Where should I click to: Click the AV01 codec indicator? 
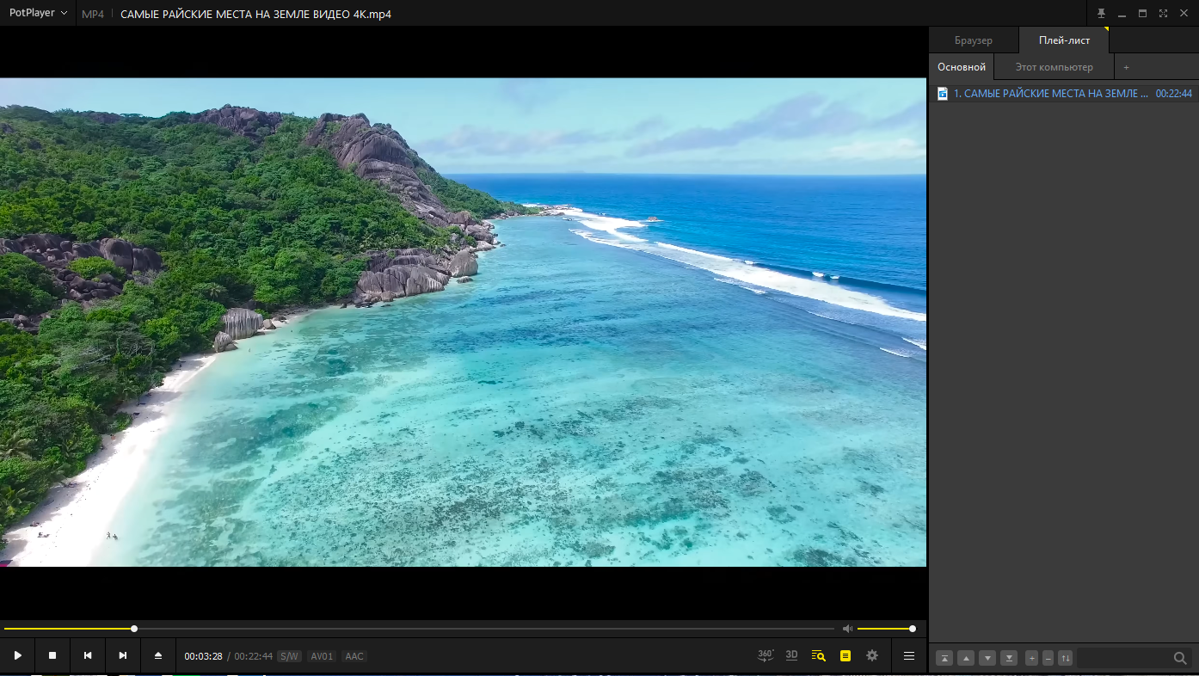322,655
